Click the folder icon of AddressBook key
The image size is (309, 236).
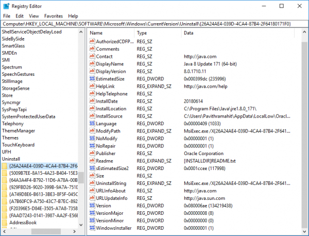pos(4,223)
